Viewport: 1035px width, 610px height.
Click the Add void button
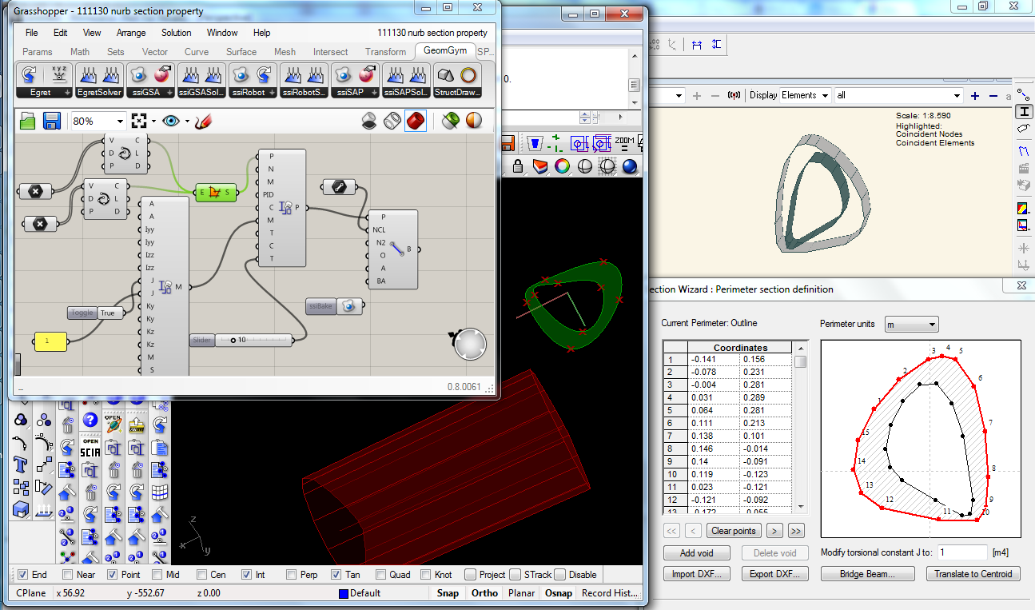click(x=697, y=553)
